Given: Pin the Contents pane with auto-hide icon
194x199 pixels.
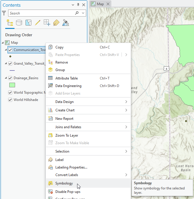Looking at the screenshot, I should point(78,5).
